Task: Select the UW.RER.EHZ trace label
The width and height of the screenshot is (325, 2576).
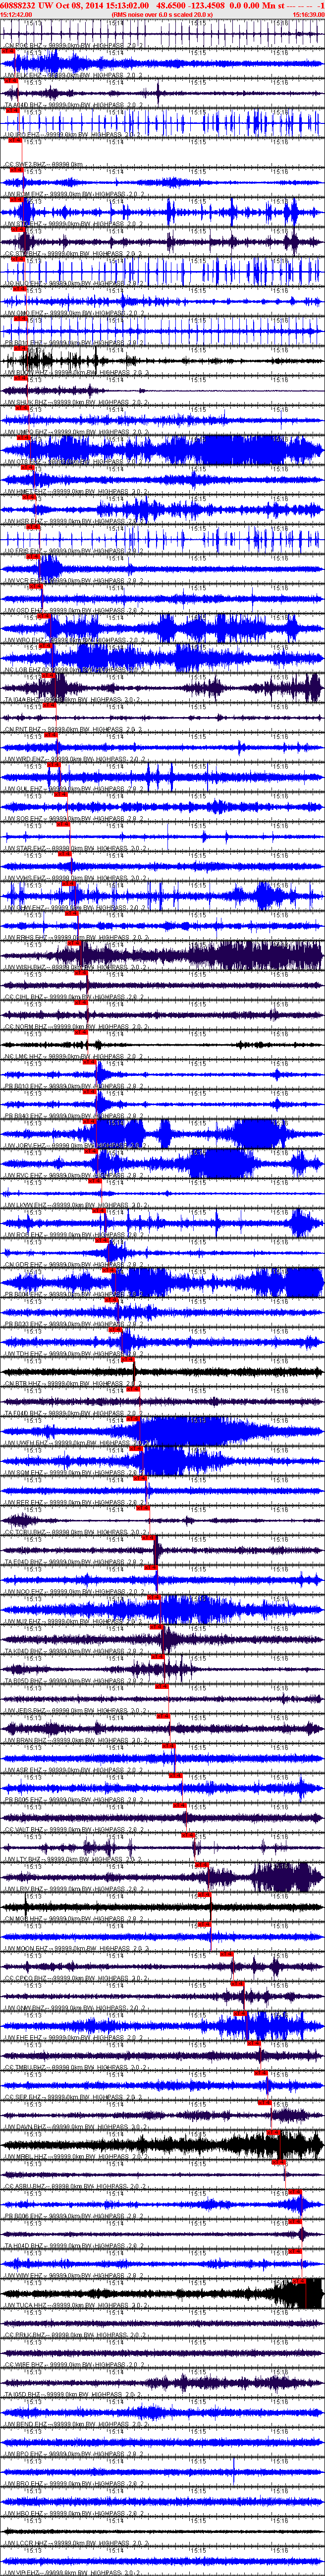Action: point(74,1503)
